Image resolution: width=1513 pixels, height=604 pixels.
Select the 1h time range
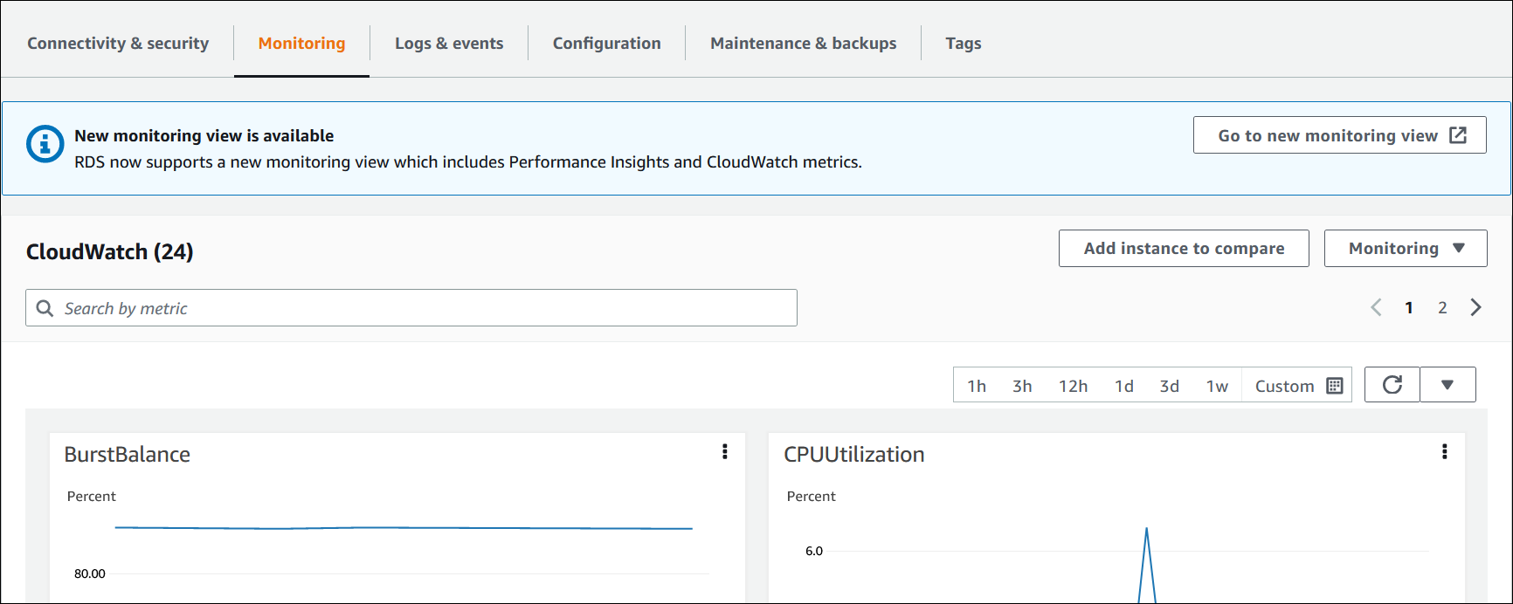point(977,386)
